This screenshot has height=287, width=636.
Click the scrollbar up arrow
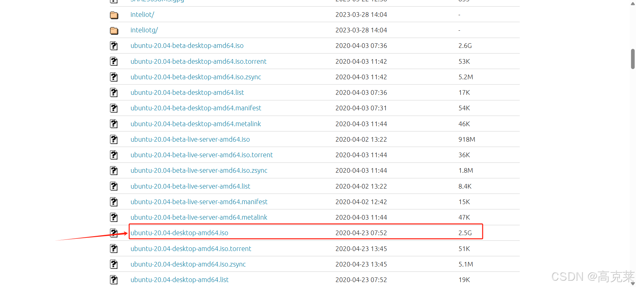(x=633, y=3)
